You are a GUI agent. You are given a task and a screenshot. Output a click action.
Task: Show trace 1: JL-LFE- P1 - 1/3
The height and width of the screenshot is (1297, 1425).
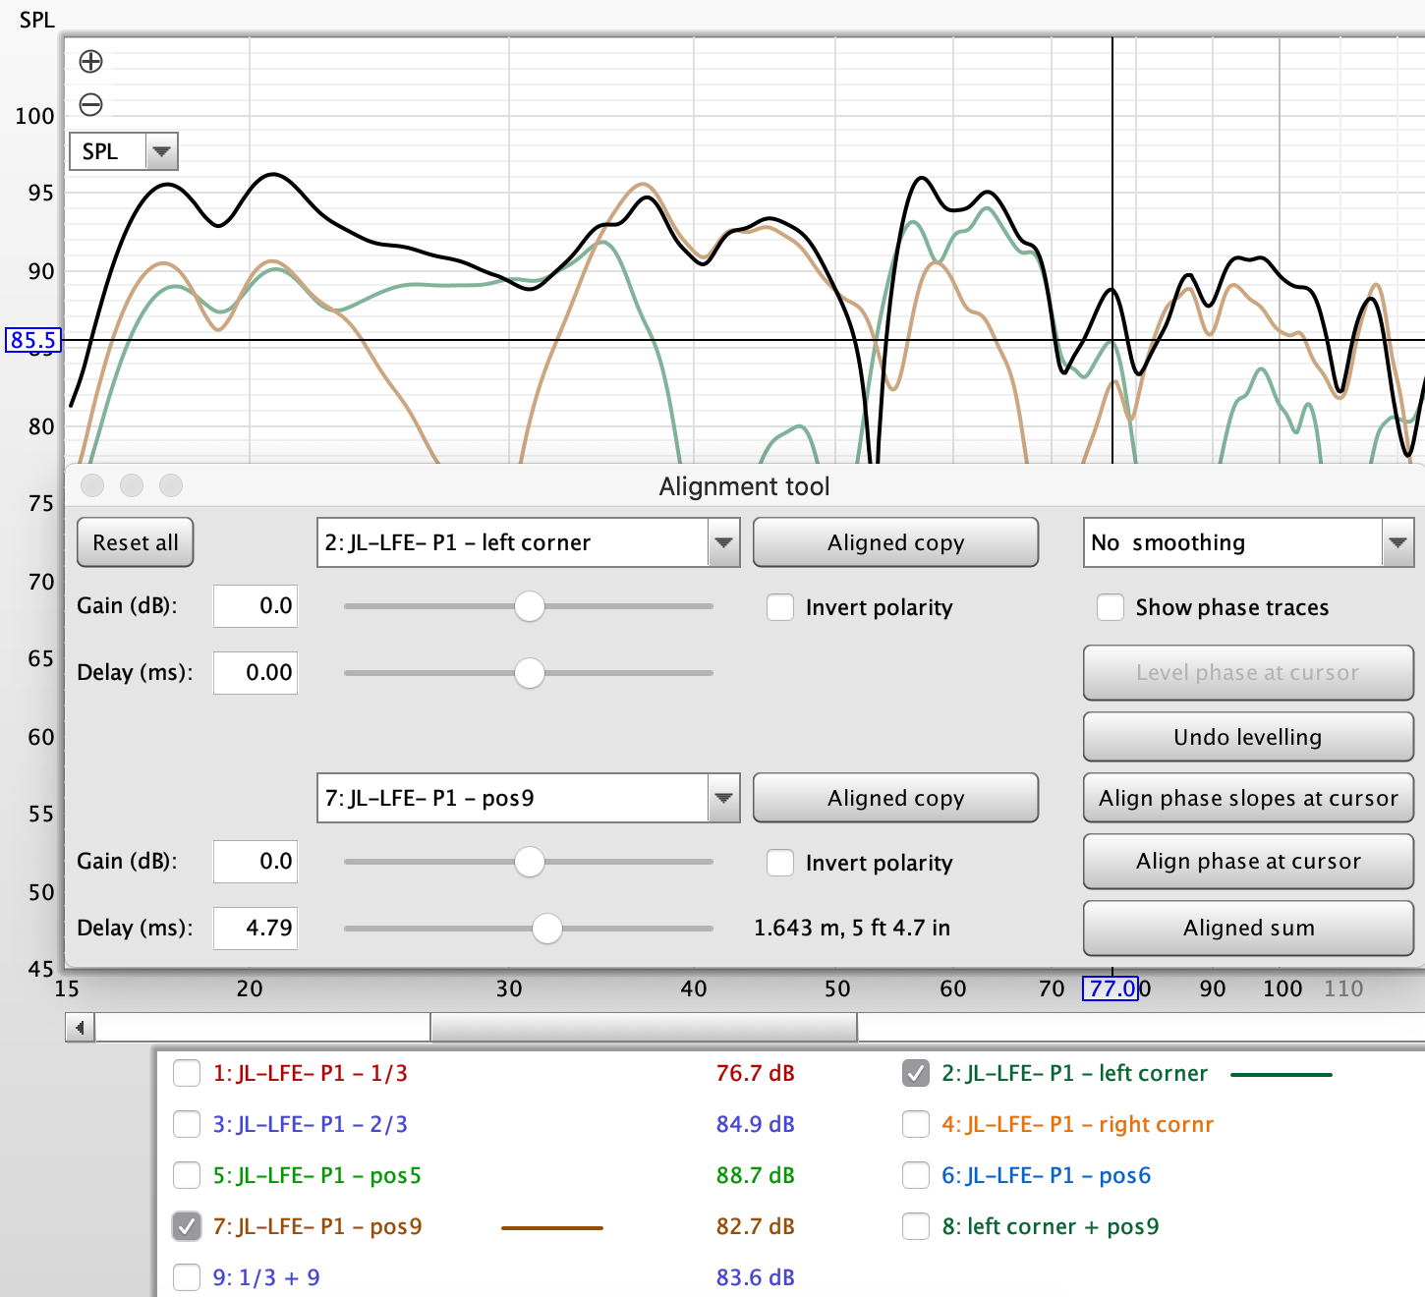click(x=187, y=1073)
